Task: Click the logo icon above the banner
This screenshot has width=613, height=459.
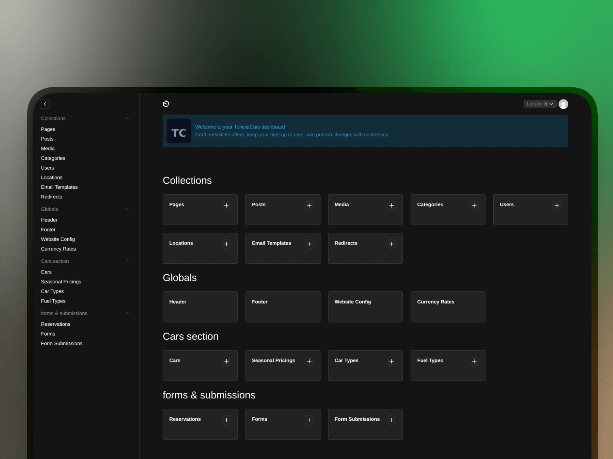Action: click(166, 104)
